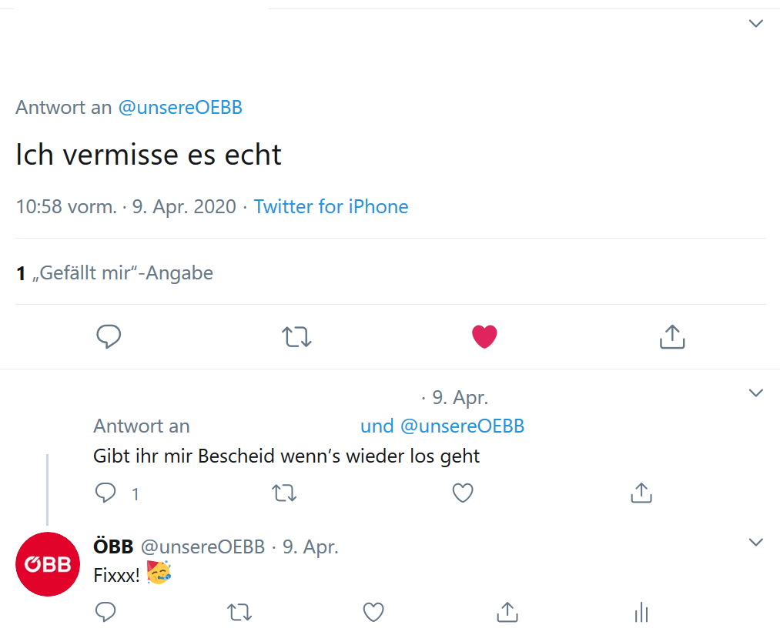This screenshot has width=780, height=635.
Task: Reply to the main tweet
Action: (109, 336)
